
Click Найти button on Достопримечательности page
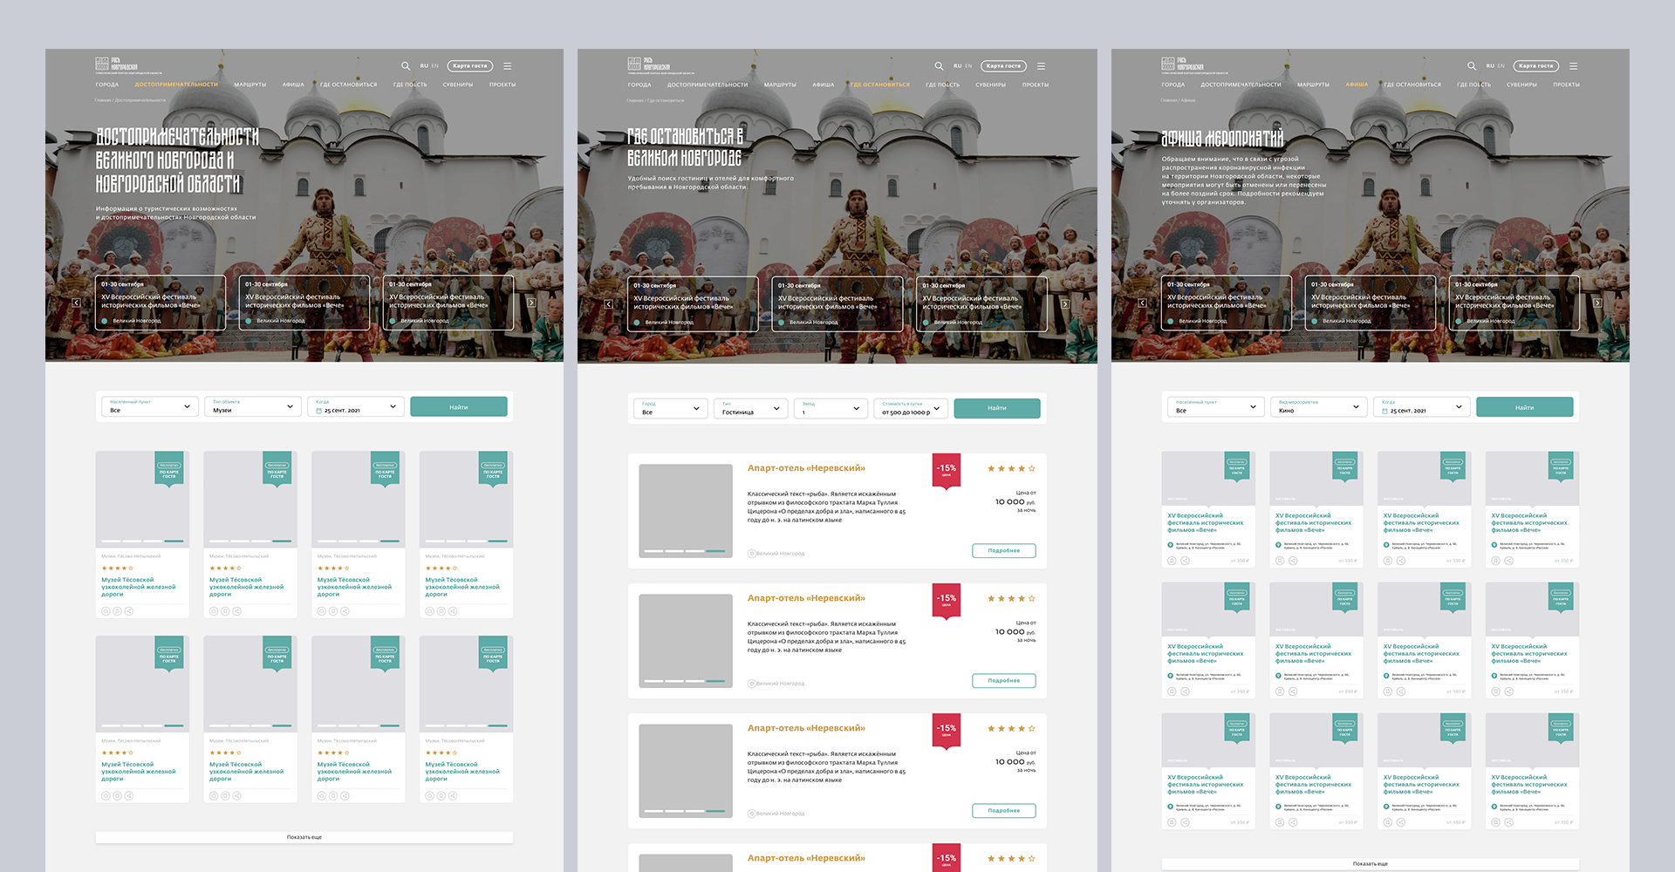[x=459, y=406]
